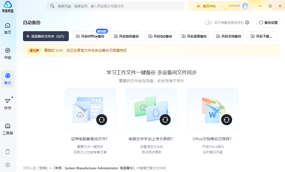Open 快传 quick transfer

pos(8,104)
